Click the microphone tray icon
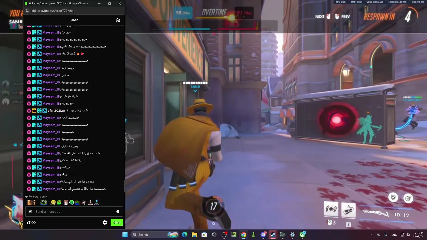The height and width of the screenshot is (240, 427). (x=386, y=235)
